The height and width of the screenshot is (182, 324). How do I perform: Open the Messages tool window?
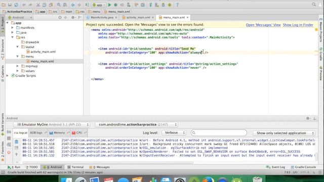(99, 167)
